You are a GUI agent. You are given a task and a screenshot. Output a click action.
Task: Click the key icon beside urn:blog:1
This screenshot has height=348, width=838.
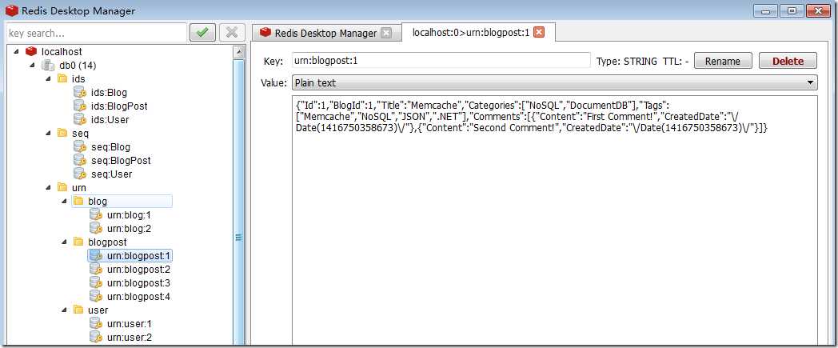(x=96, y=215)
